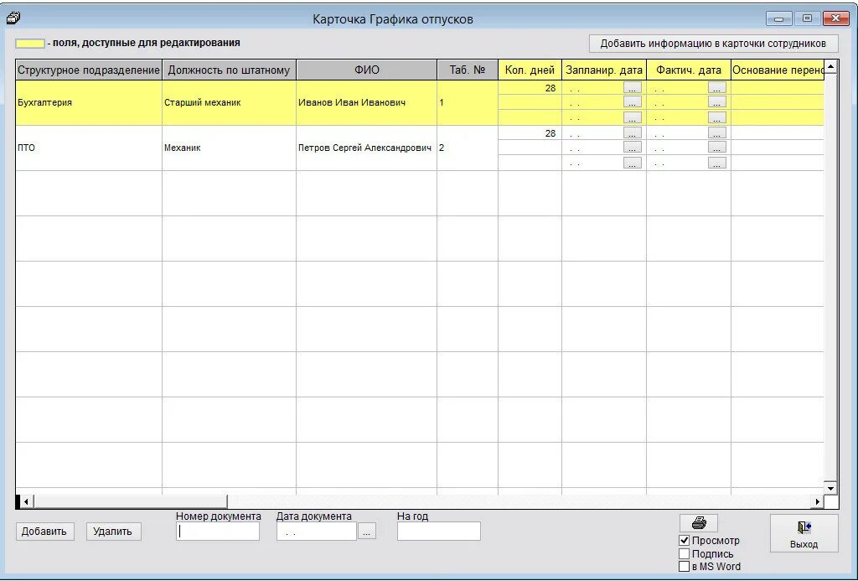Click the Выход exit door button

pos(804,533)
